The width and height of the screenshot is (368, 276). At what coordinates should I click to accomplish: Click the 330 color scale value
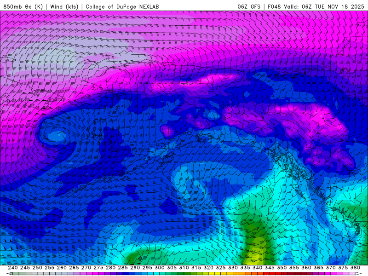click(x=233, y=268)
